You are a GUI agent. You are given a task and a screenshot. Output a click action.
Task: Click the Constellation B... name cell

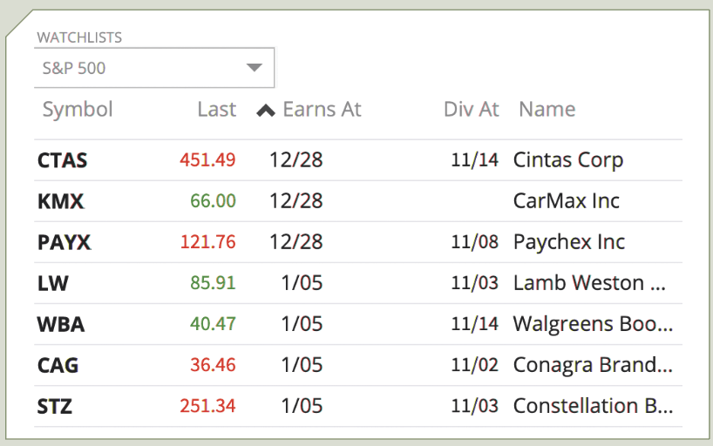pos(593,406)
